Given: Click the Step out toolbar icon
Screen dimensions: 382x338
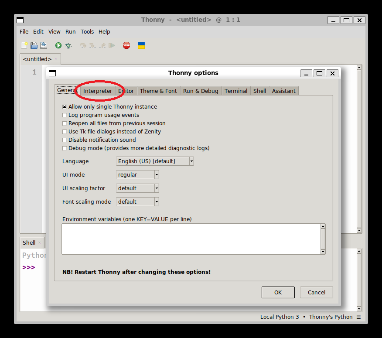Looking at the screenshot, I should 102,45.
